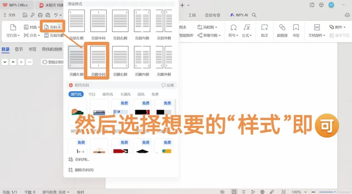Open the 流程图 flowchart dropdown

point(207,27)
